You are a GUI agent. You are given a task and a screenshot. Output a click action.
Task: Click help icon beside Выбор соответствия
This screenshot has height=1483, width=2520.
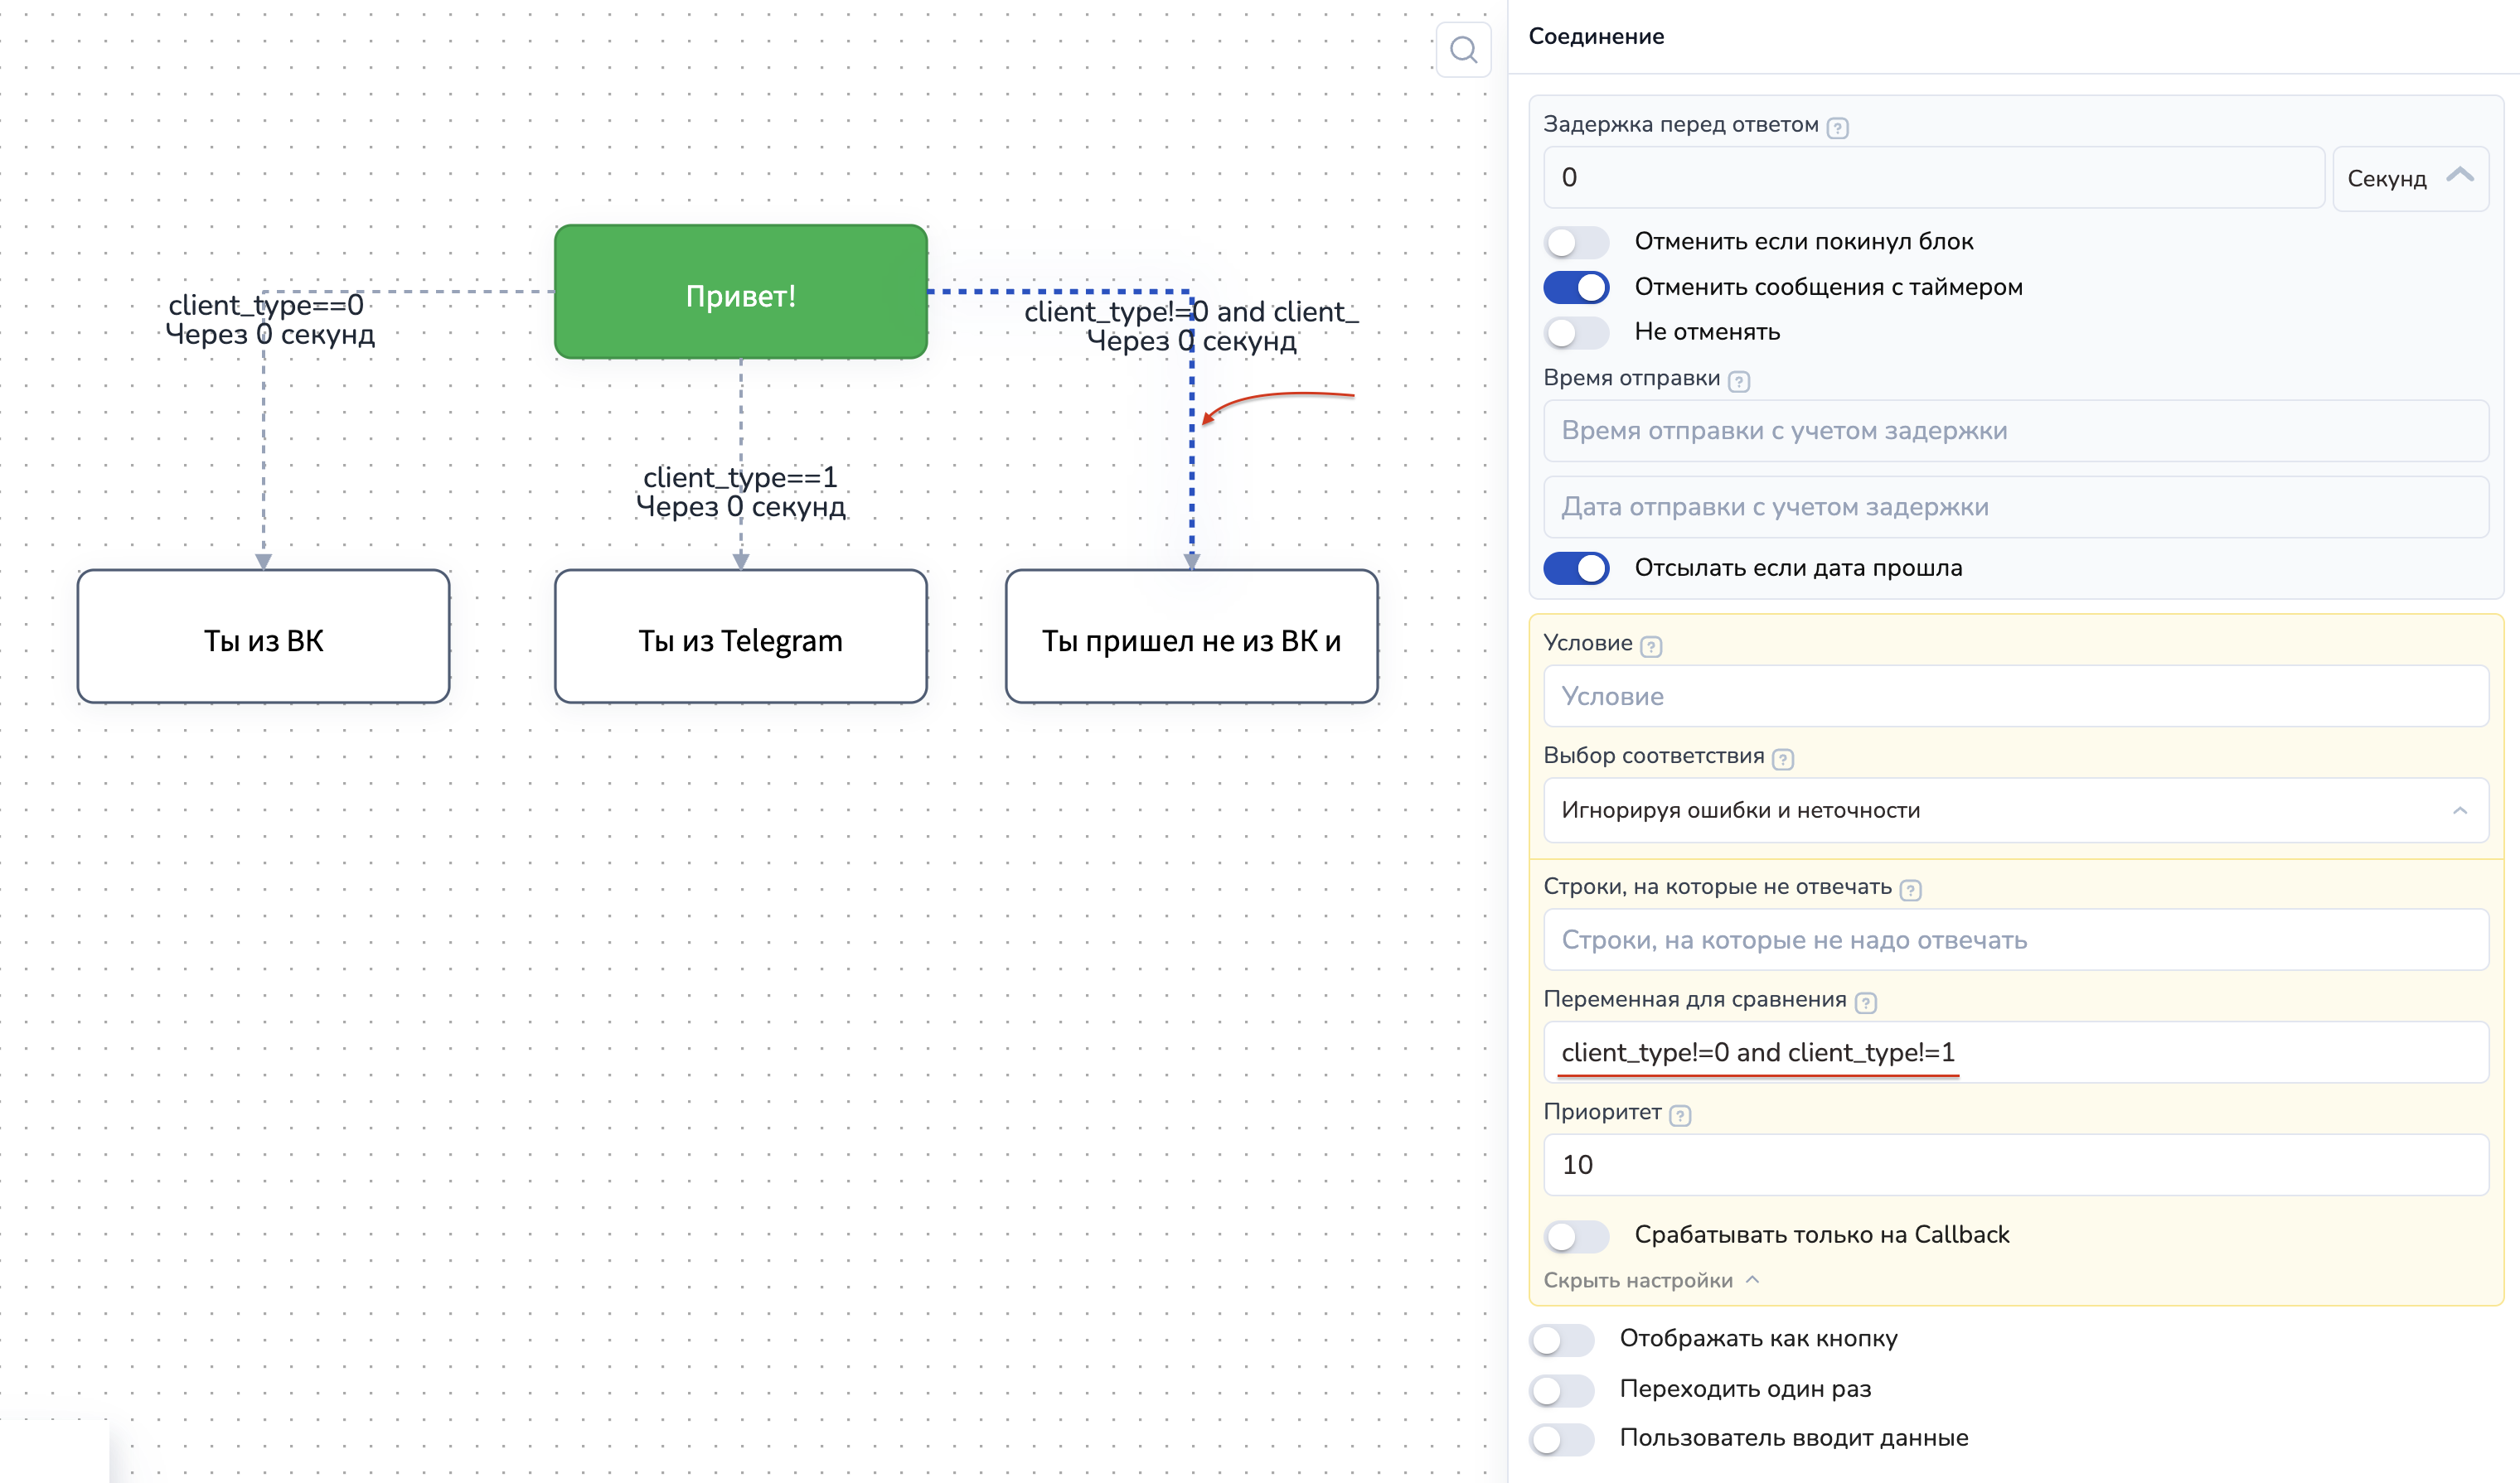[x=1782, y=760]
